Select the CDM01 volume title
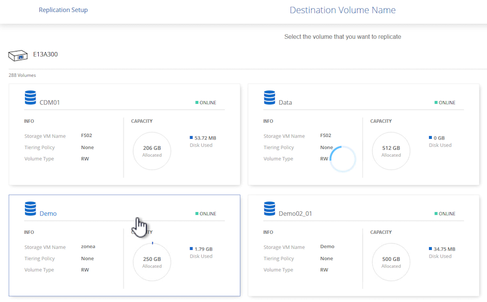Screen dimensions: 487x302 50,103
